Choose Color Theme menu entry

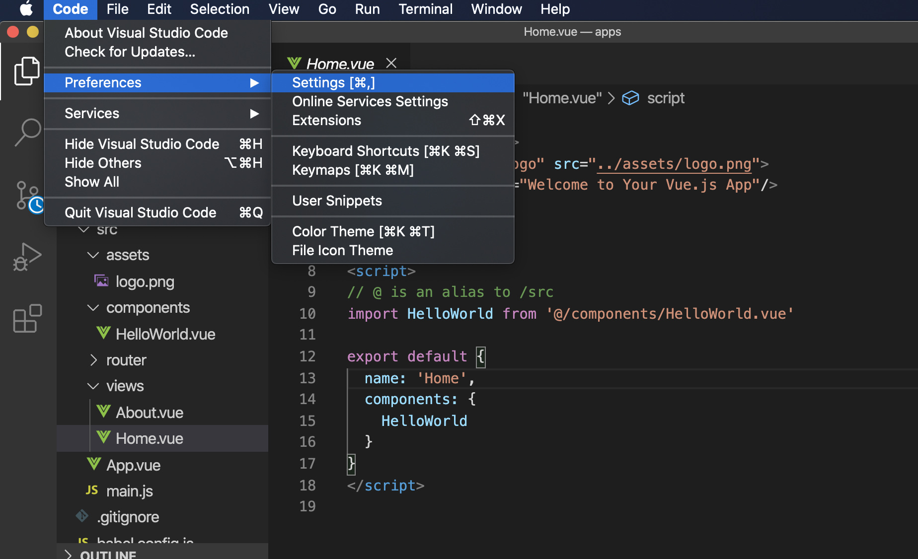(x=393, y=231)
